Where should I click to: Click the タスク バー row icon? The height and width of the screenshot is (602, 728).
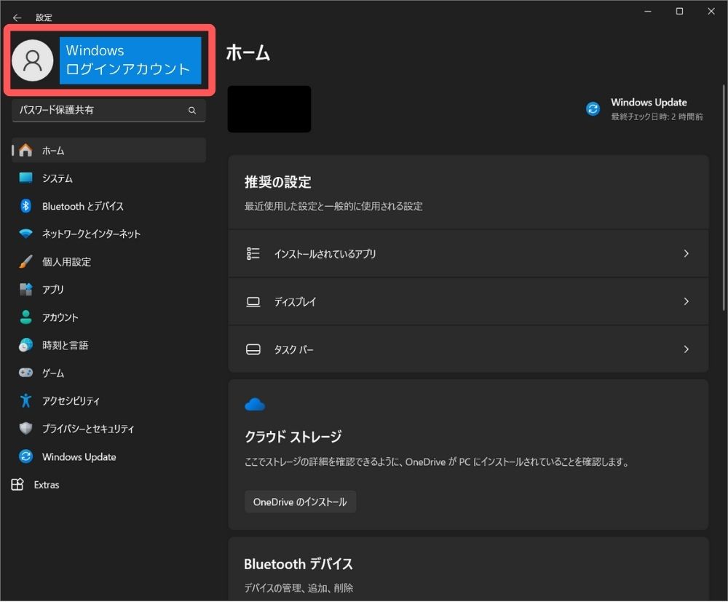pyautogui.click(x=253, y=349)
